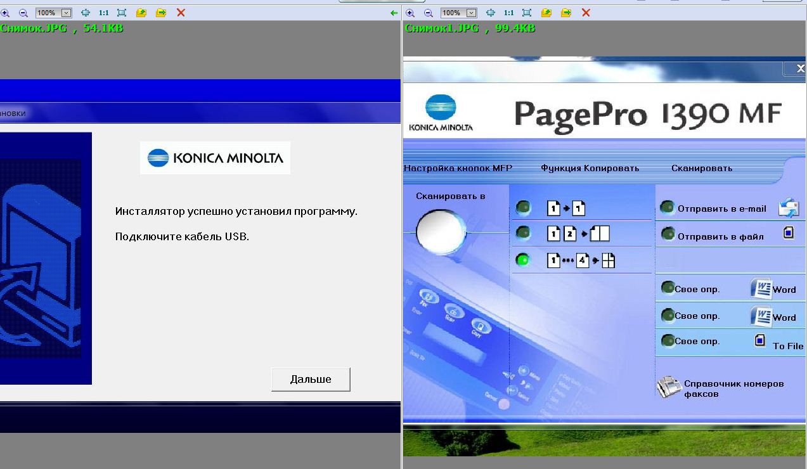Open the Сканировать tab
This screenshot has width=807, height=469.
pos(701,169)
